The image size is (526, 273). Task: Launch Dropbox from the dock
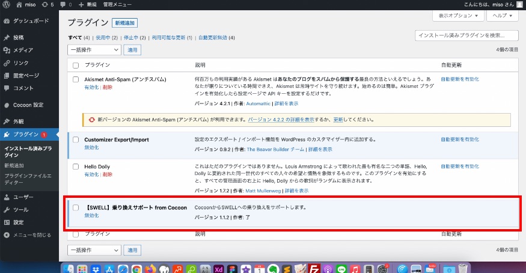pyautogui.click(x=96, y=269)
